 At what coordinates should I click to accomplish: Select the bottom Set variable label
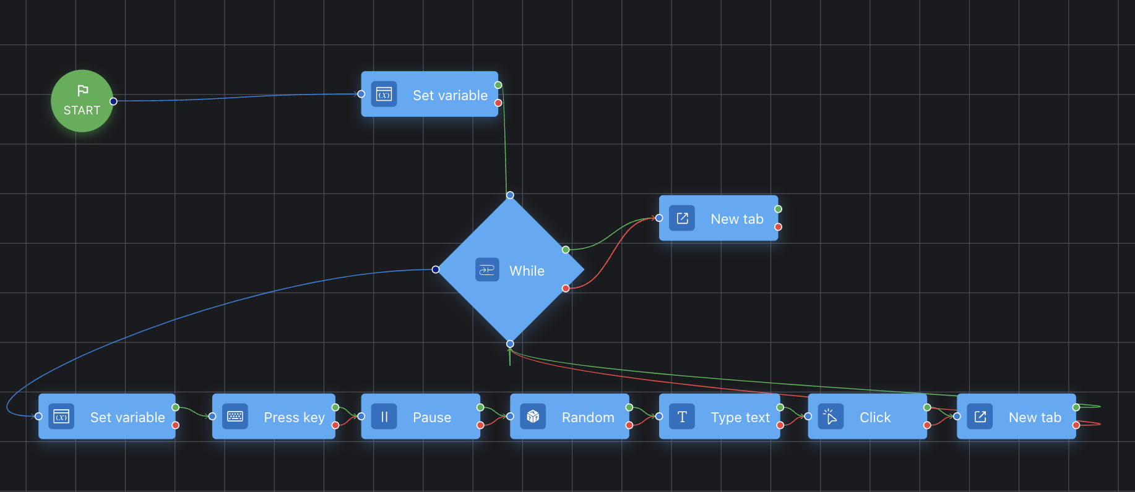127,417
